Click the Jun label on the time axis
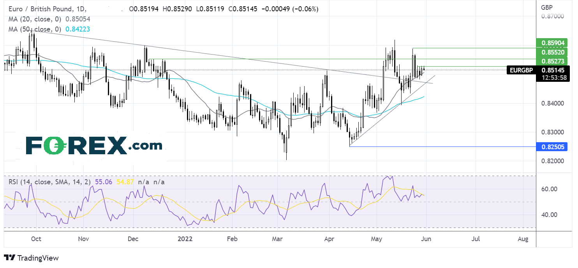 [x=425, y=239]
